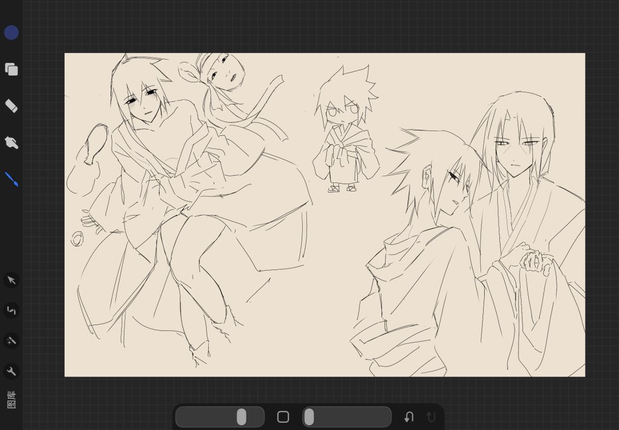Open the Layers panel icon
This screenshot has width=619, height=430.
(11, 69)
